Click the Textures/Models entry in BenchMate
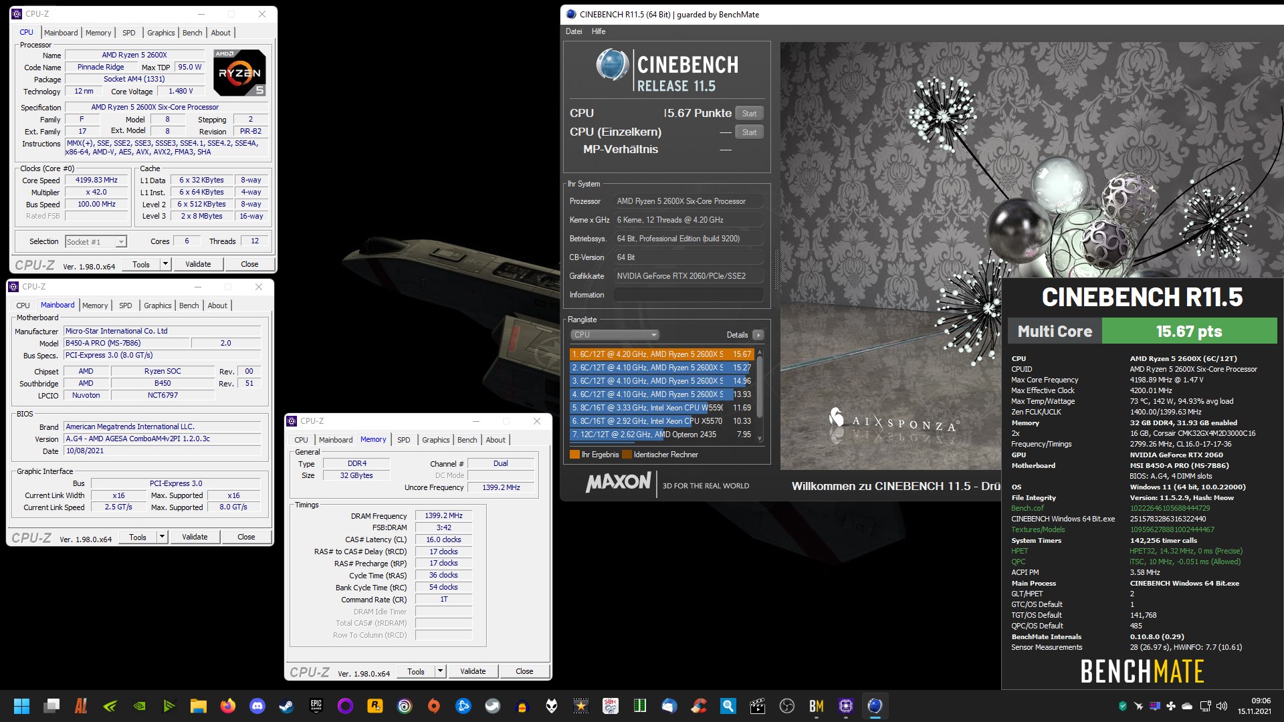 point(1038,529)
